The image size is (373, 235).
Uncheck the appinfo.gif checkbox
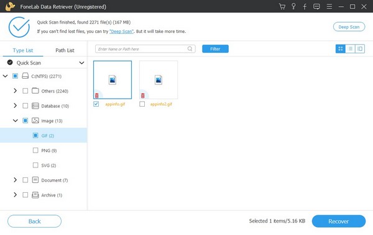(96, 104)
